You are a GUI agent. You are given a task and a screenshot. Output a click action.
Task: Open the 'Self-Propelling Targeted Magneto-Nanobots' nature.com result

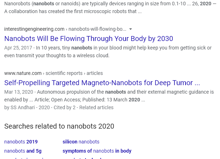tap(102, 83)
